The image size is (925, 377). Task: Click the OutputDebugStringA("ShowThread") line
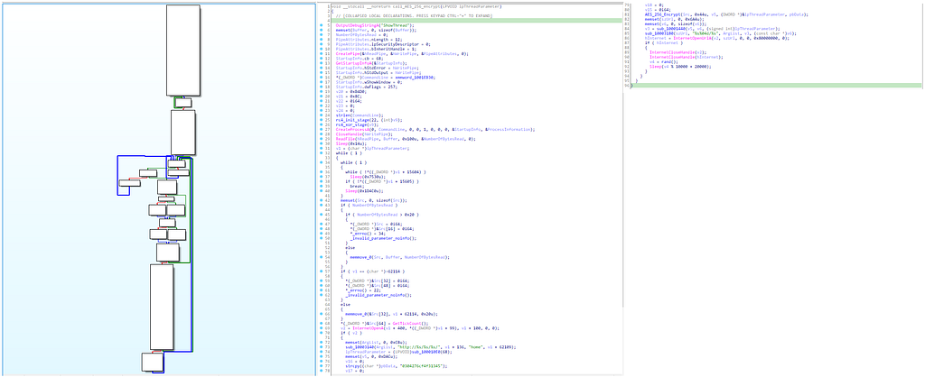point(375,25)
